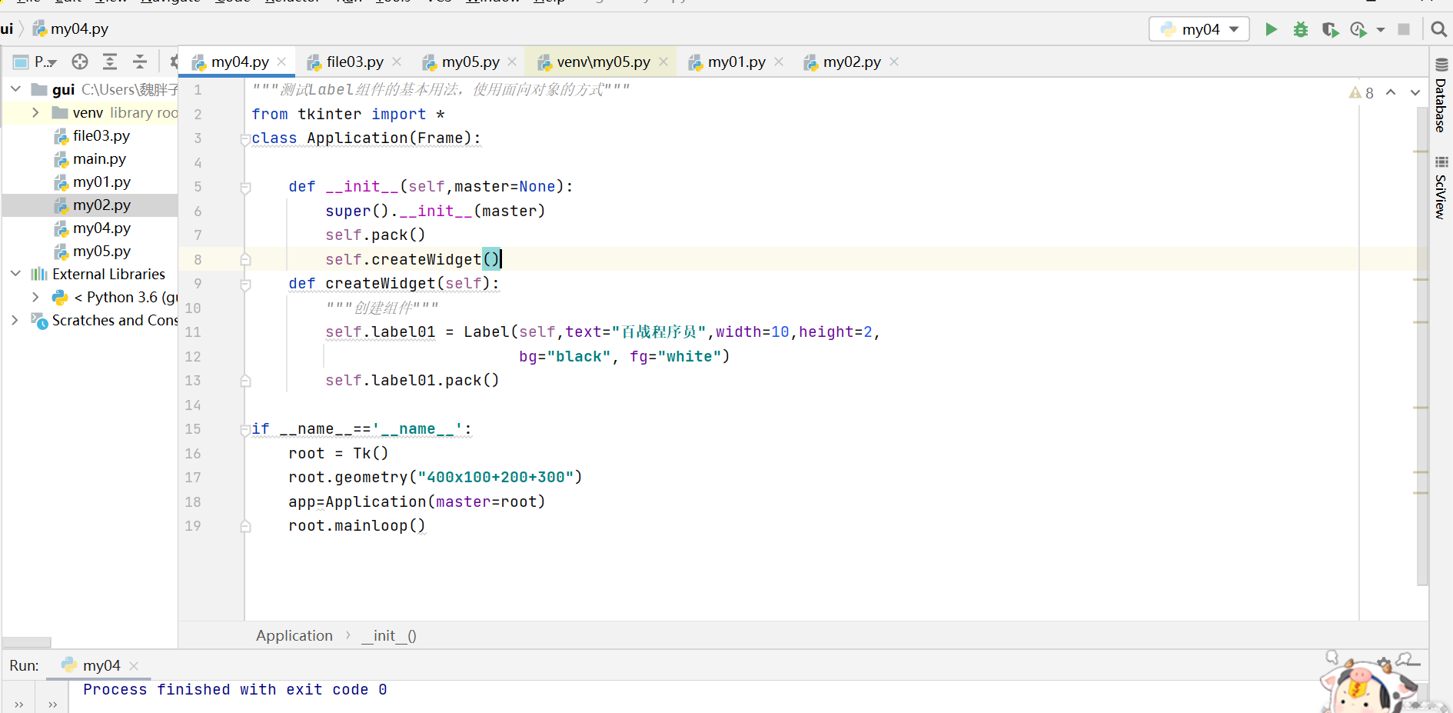
Task: Click the Stop button in the toolbar
Action: tap(1404, 29)
